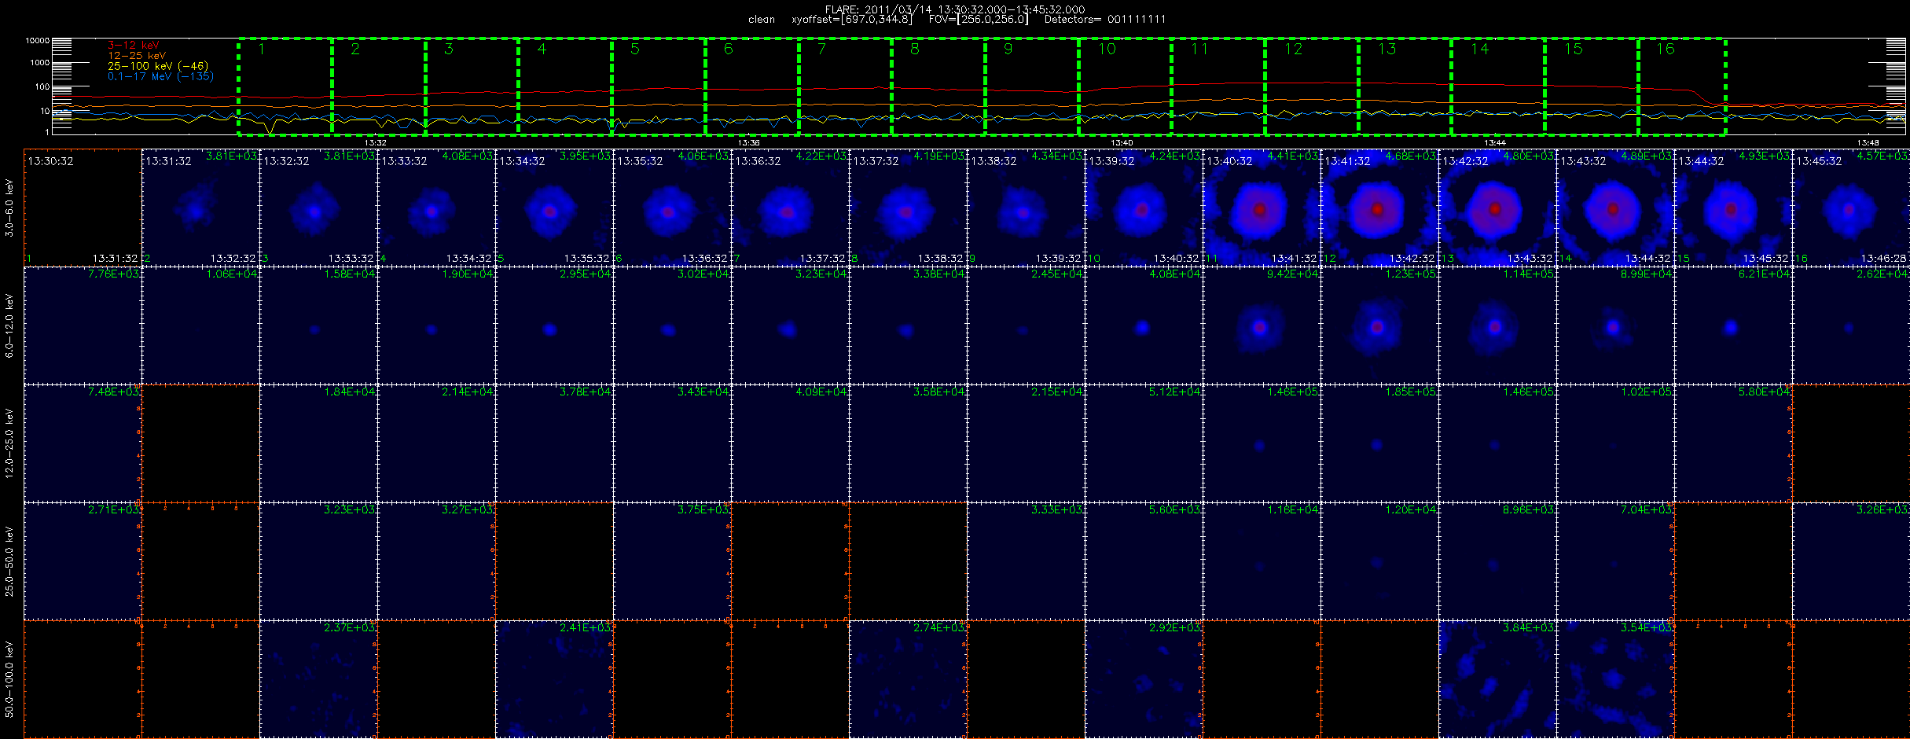Open the 50.0-100.0 keV image labeled 3.54E+03

pos(1615,679)
